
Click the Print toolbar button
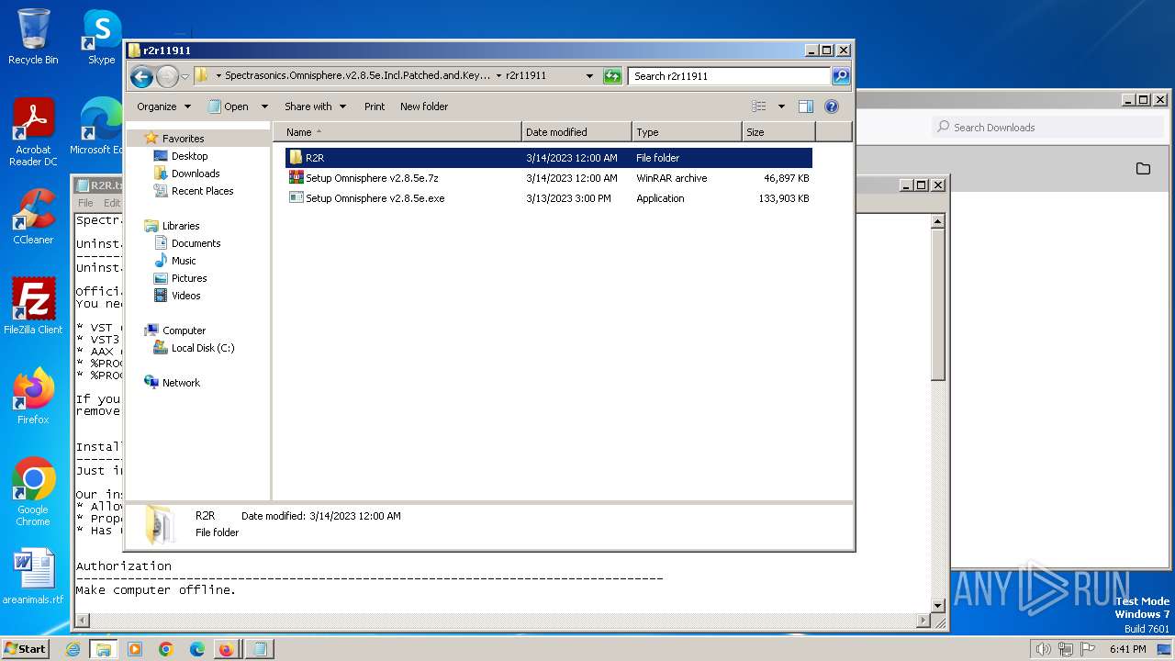point(375,106)
